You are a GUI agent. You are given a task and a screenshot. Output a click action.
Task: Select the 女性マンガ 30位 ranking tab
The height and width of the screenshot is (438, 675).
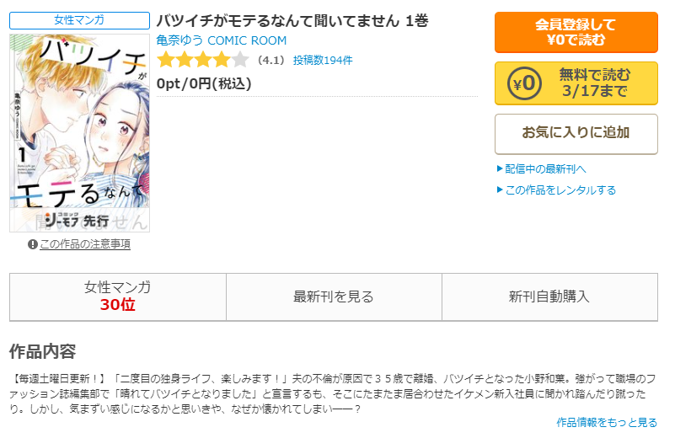tap(118, 296)
